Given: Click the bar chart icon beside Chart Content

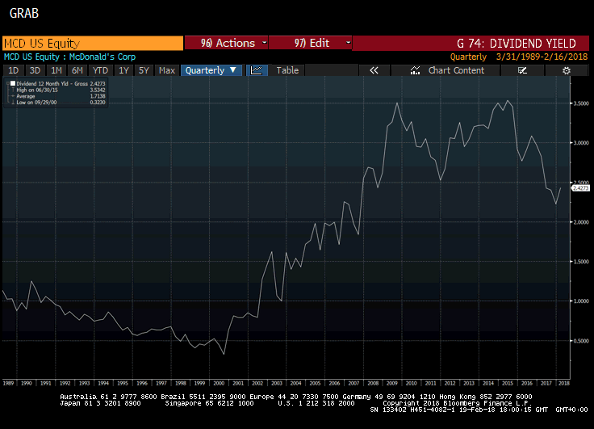Looking at the screenshot, I should [415, 70].
